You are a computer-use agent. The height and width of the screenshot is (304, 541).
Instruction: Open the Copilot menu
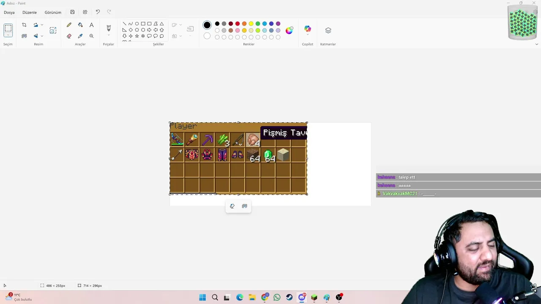pos(308,30)
